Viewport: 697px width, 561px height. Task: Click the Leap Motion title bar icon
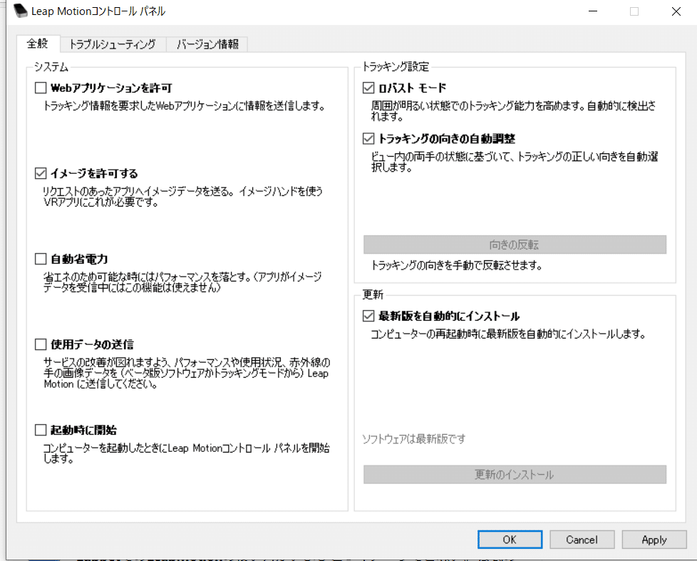coord(21,11)
